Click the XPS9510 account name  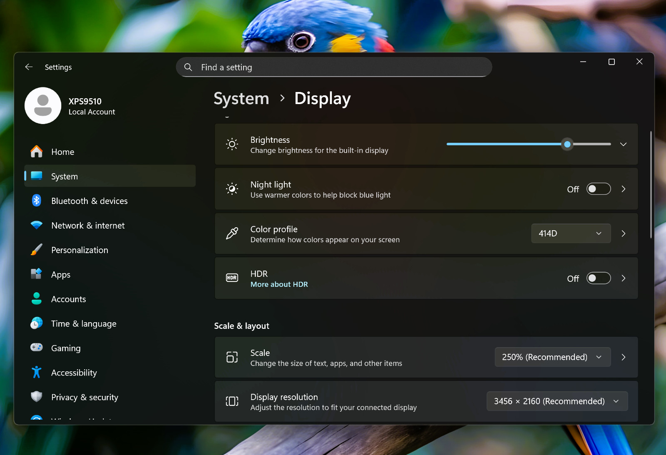(85, 101)
